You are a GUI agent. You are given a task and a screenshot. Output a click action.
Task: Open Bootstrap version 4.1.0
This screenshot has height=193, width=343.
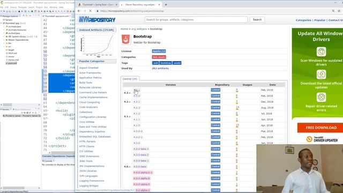(137, 125)
